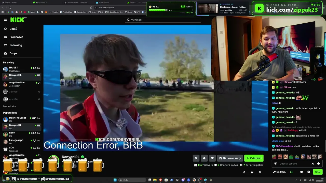The height and width of the screenshot is (183, 326).
Task: Open the Darování krve bookmark
Action: pos(80,12)
